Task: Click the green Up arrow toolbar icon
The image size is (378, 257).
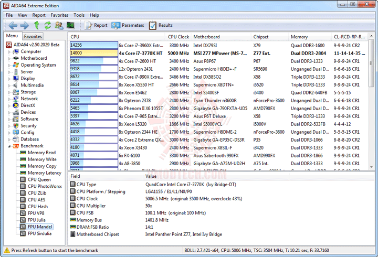Action: (x=36, y=25)
